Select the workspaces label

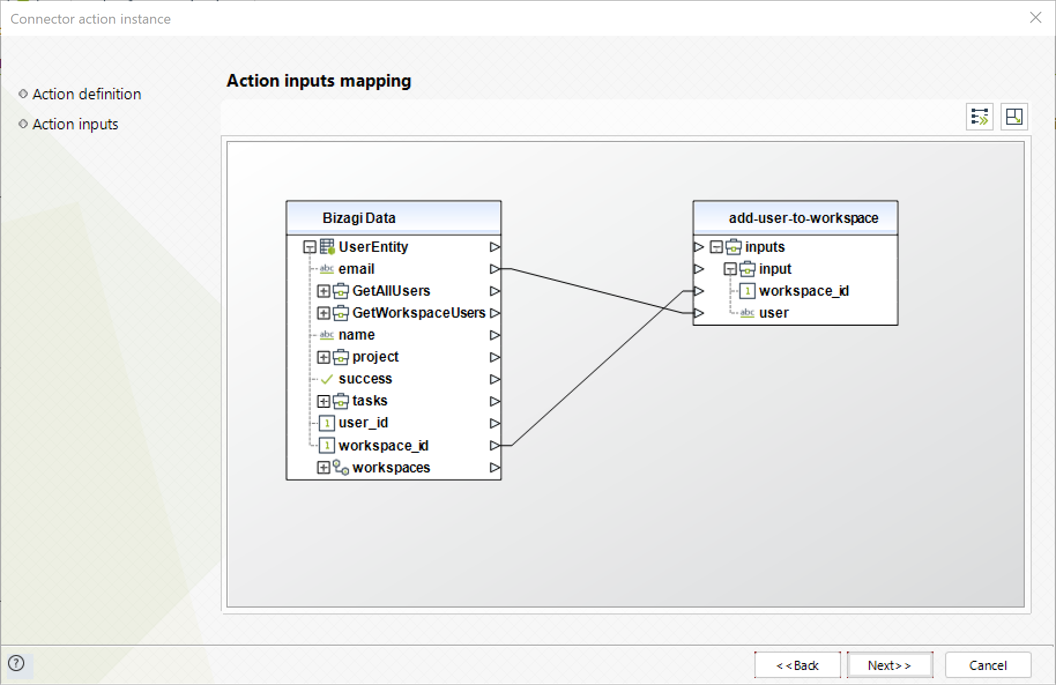click(391, 468)
